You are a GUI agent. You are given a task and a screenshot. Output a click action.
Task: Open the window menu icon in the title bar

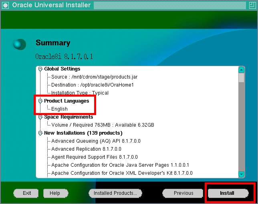(x=6, y=5)
